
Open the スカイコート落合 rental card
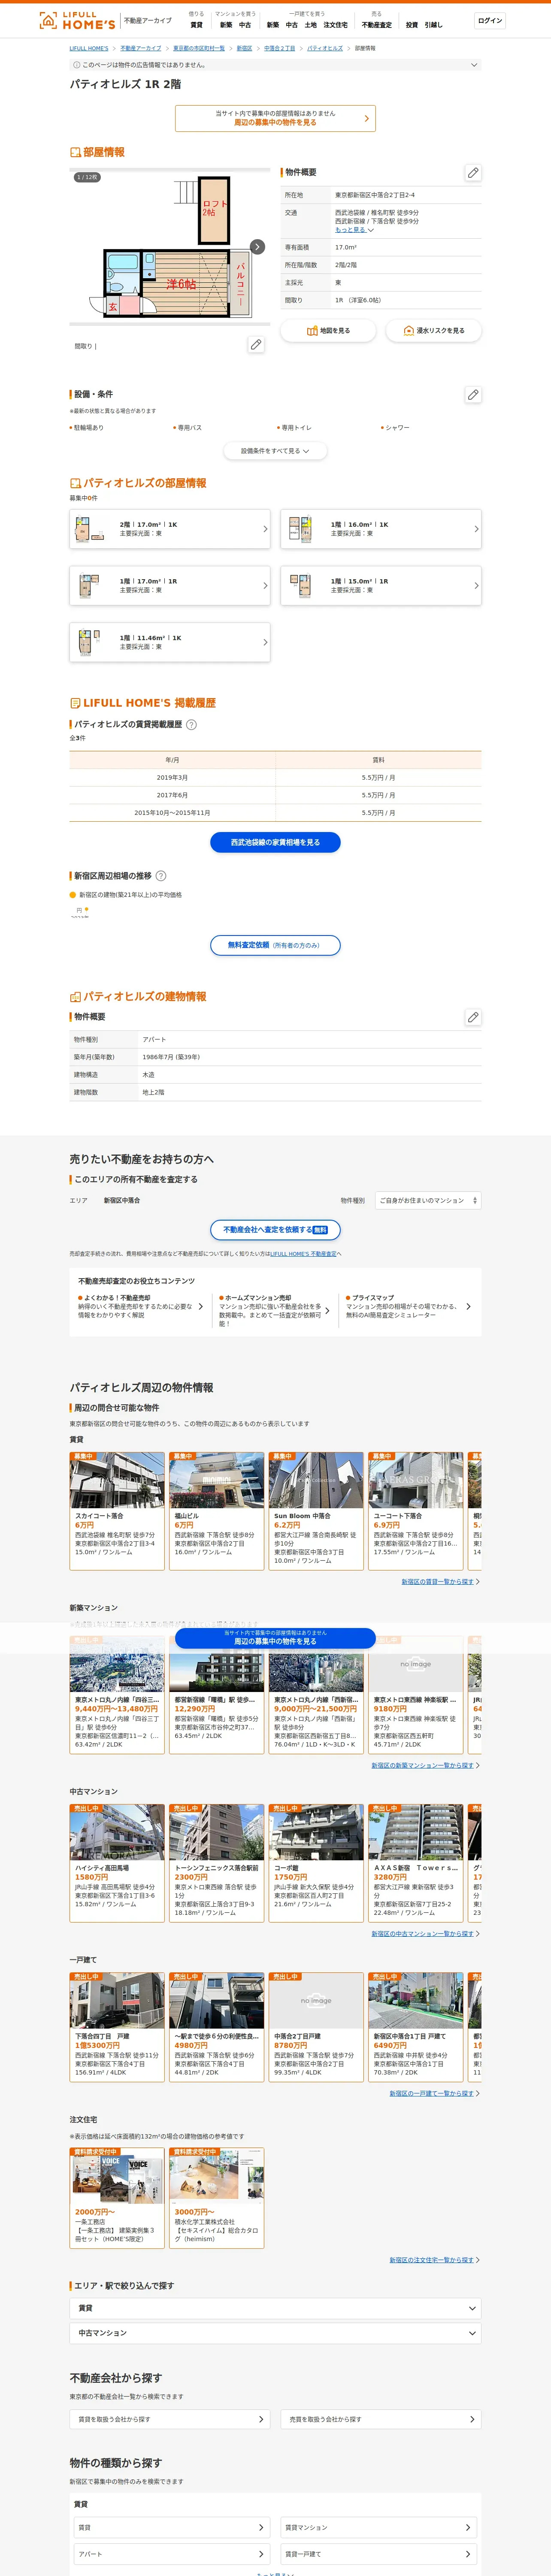tap(117, 1511)
